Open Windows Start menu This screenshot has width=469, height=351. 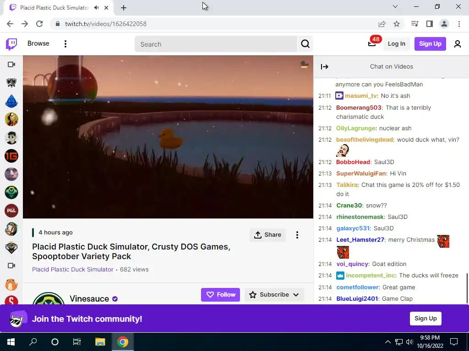click(x=11, y=341)
